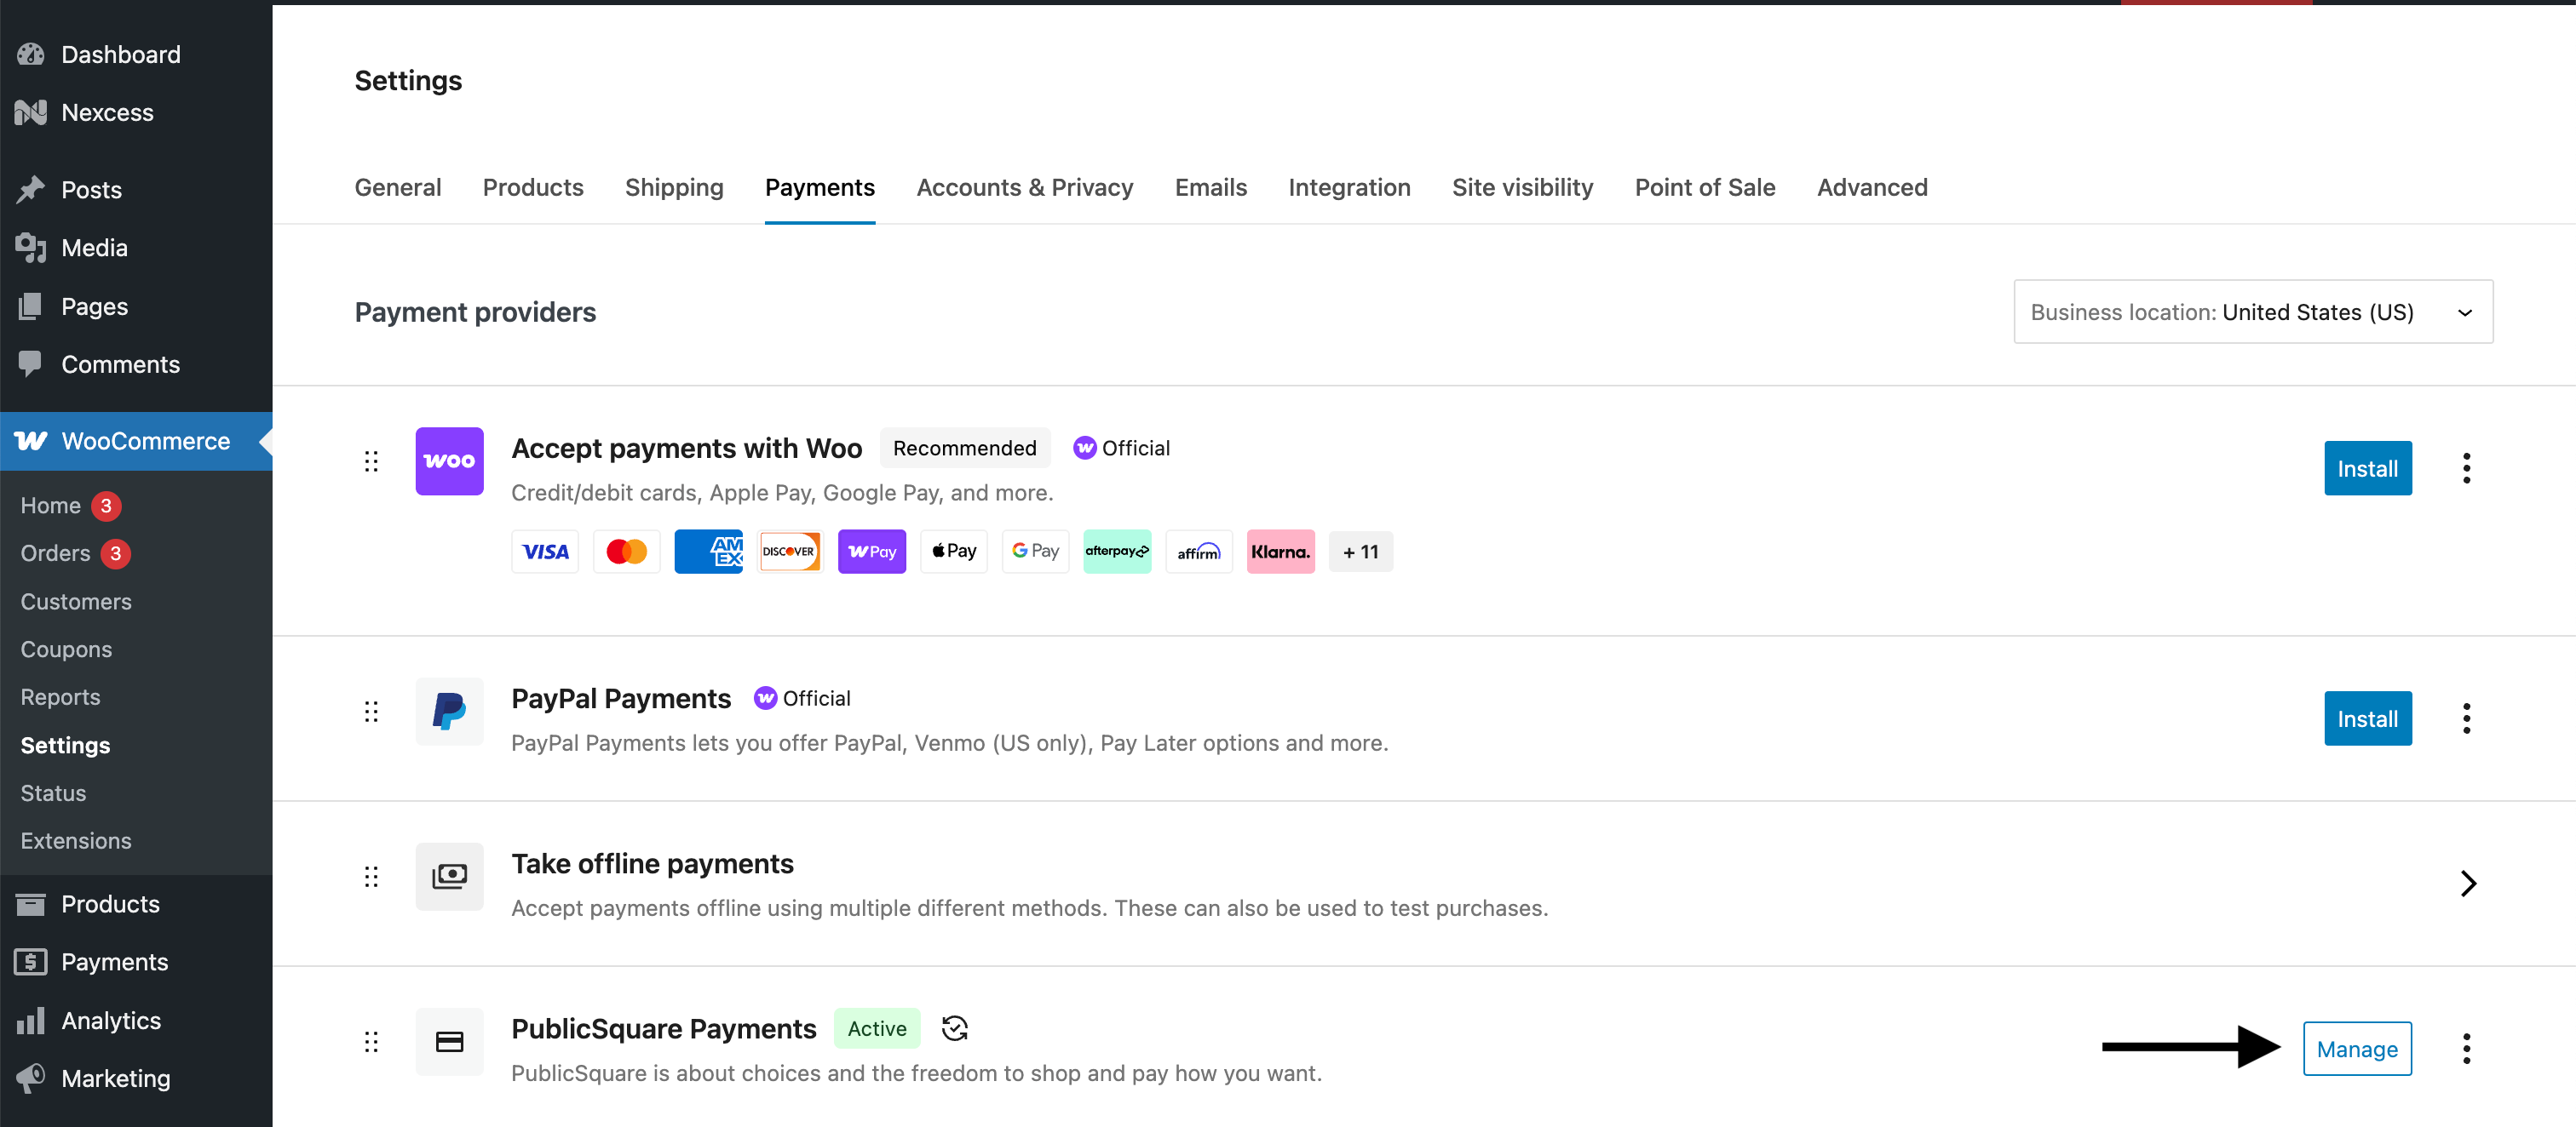This screenshot has height=1127, width=2576.
Task: Open the Accounts & Privacy tab
Action: coord(1025,186)
